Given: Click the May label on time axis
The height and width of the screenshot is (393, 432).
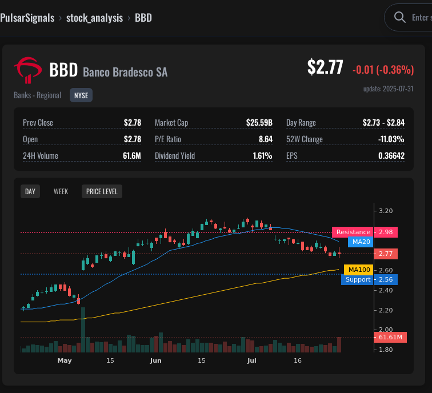Looking at the screenshot, I should (65, 360).
